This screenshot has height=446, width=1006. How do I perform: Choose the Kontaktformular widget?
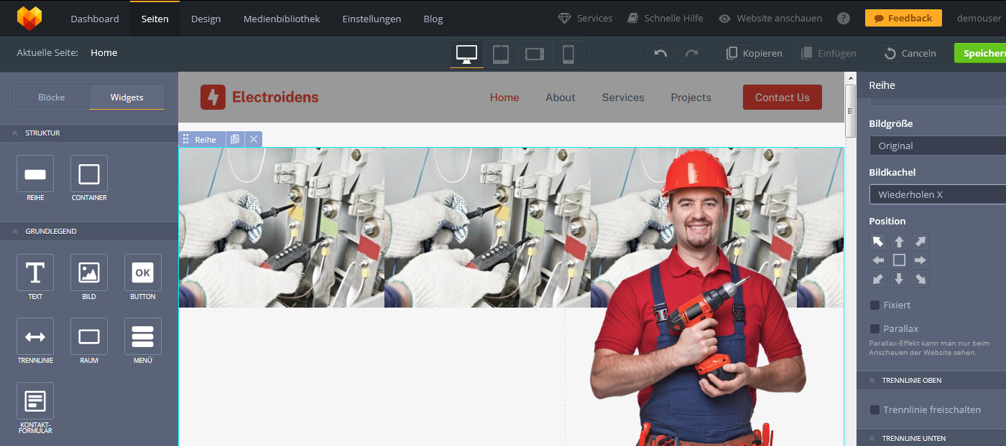point(35,401)
